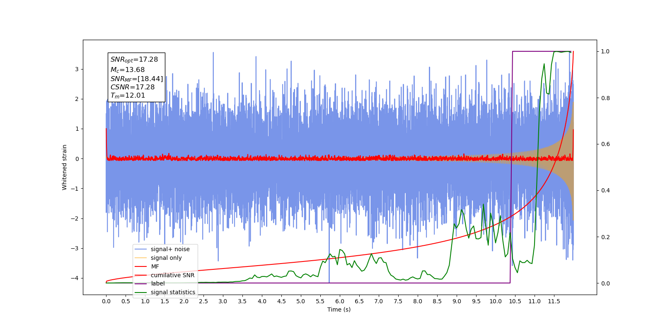Viewport: 663px width, 331px height.
Task: Click the 'Whitened strain' axis label
Action: (65, 167)
